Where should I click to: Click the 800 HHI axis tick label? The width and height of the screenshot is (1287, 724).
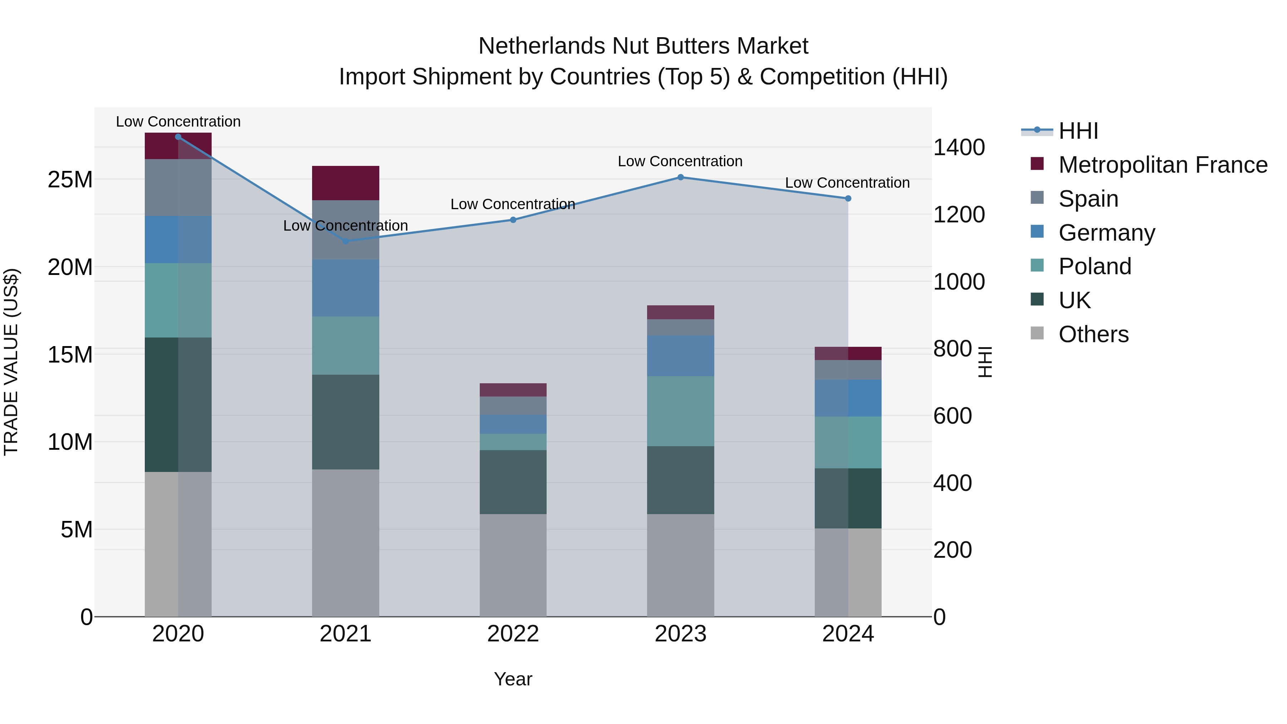(953, 349)
